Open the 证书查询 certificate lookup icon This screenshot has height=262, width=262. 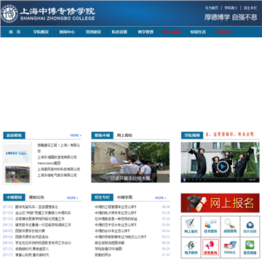(x=210, y=226)
